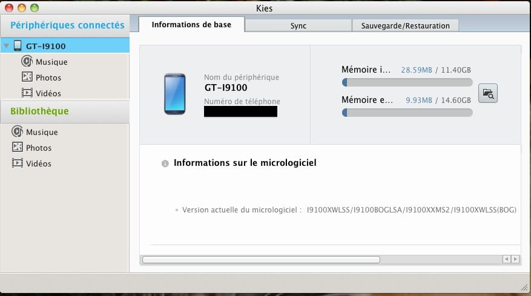Click the Mémoire i... label
Image resolution: width=531 pixels, height=296 pixels.
tap(366, 70)
